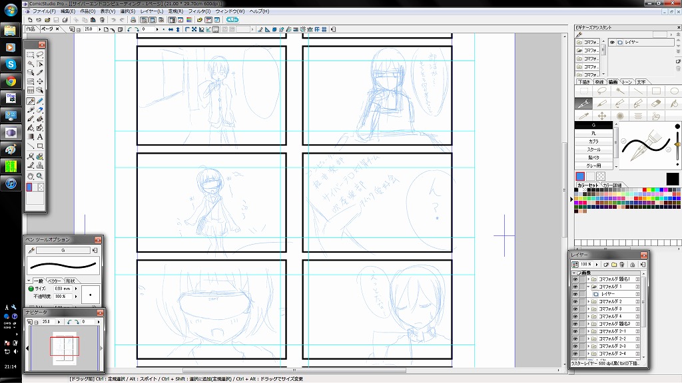Select the eraser icon in Beginner's Assistant
This screenshot has height=383, width=682.
point(656,103)
